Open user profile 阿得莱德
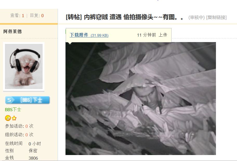Viewport: 237px width, 161px height. 12,31
